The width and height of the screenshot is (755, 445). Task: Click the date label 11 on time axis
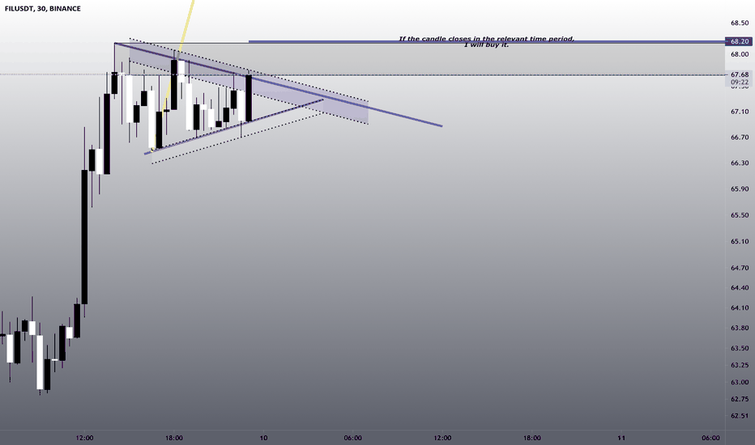[621, 438]
